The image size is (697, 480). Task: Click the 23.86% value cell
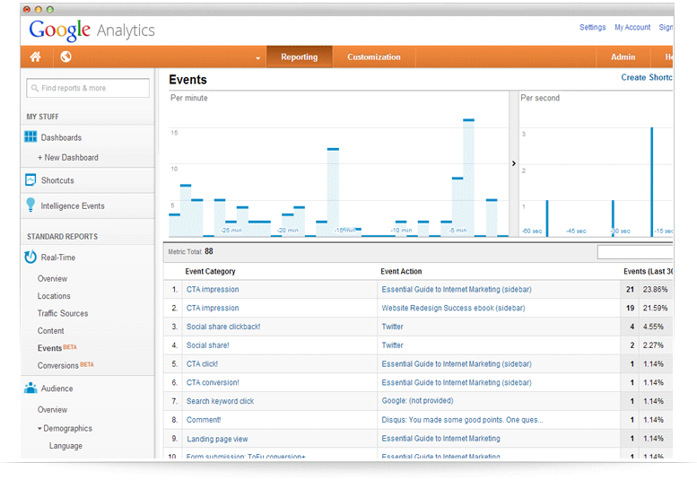pyautogui.click(x=655, y=289)
